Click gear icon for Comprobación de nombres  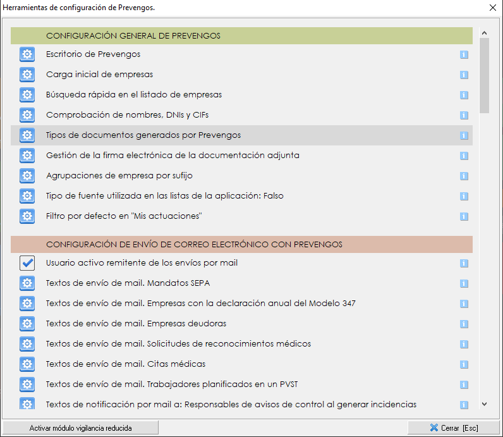[27, 115]
